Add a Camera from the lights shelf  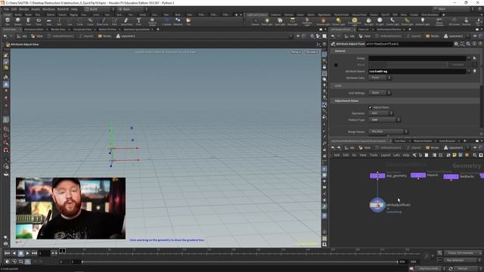click(x=256, y=21)
